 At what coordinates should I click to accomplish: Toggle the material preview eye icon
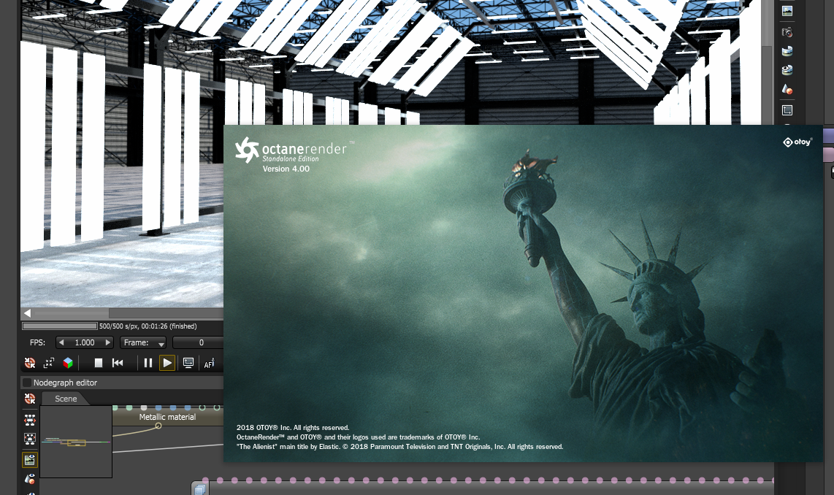[x=30, y=479]
